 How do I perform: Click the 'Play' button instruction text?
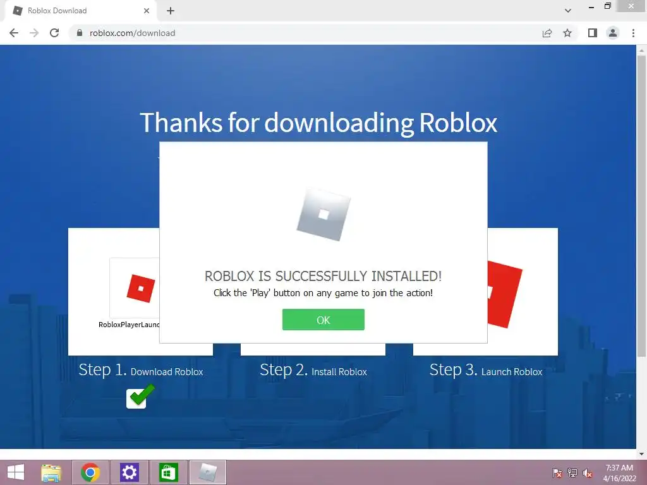tap(323, 293)
